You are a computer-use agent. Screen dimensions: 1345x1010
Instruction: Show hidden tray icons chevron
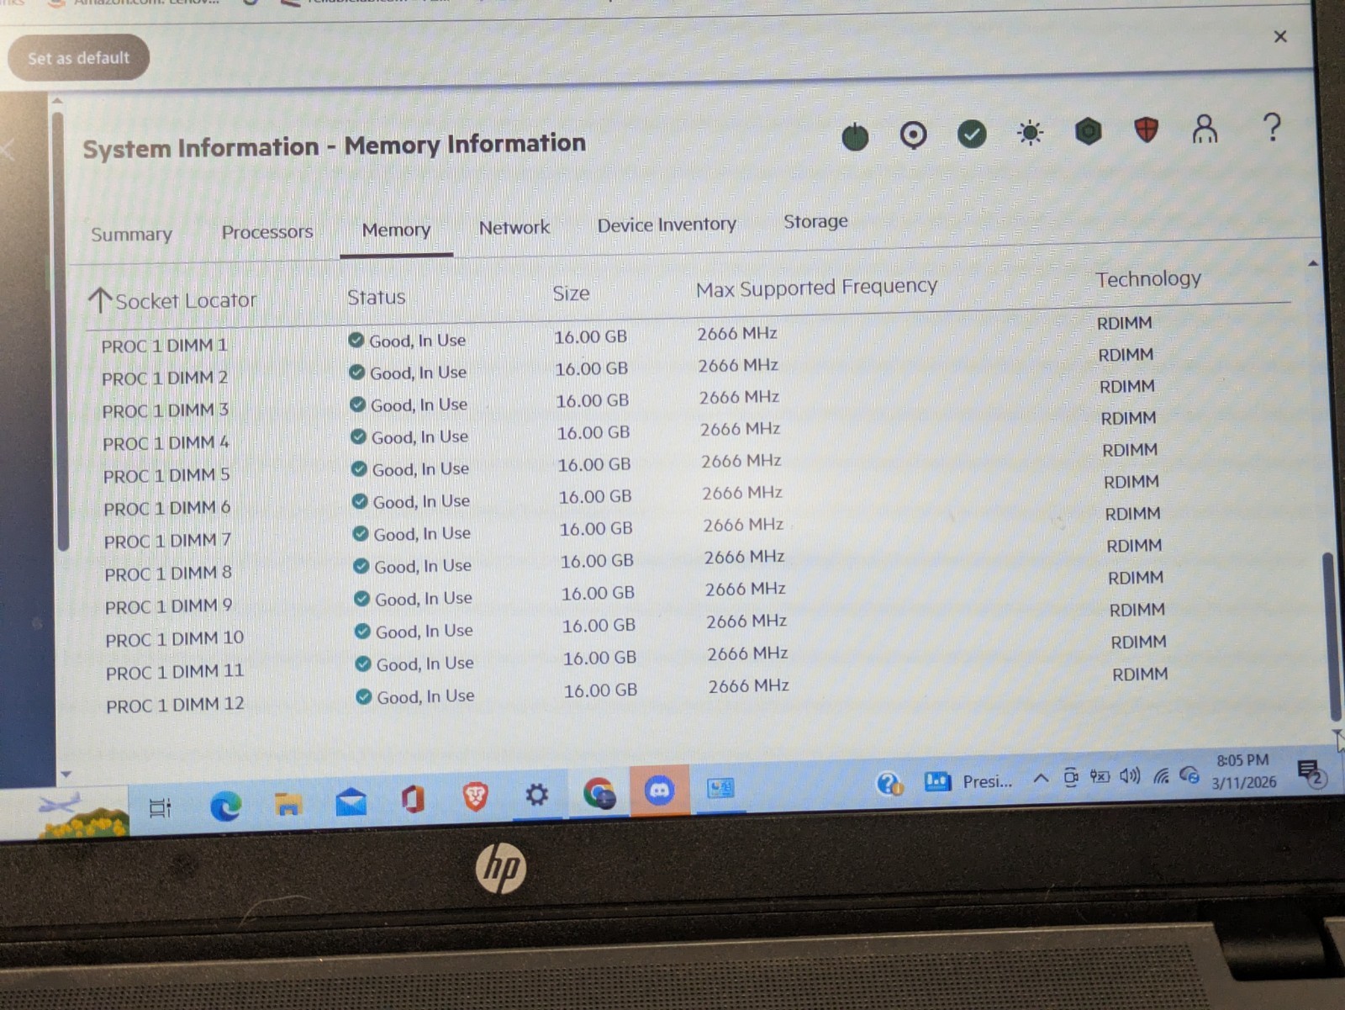pos(1040,778)
